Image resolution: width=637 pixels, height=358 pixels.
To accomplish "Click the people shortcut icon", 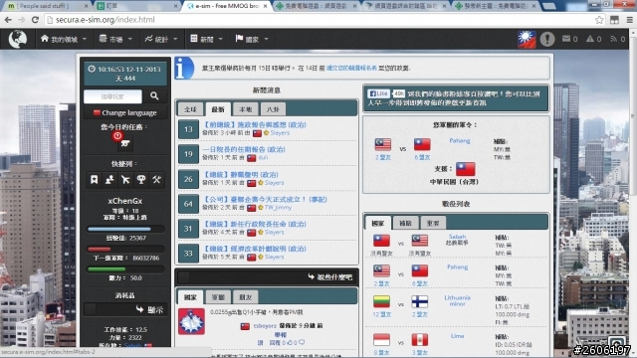I will [x=109, y=179].
